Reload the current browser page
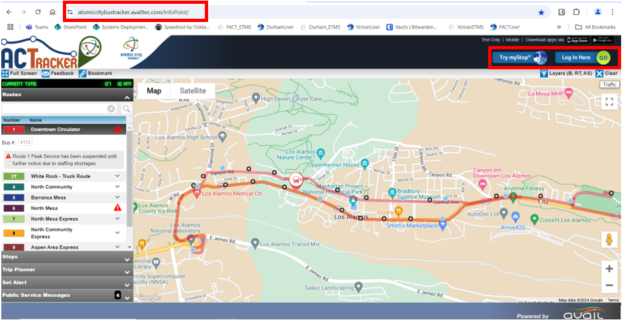 [x=38, y=12]
